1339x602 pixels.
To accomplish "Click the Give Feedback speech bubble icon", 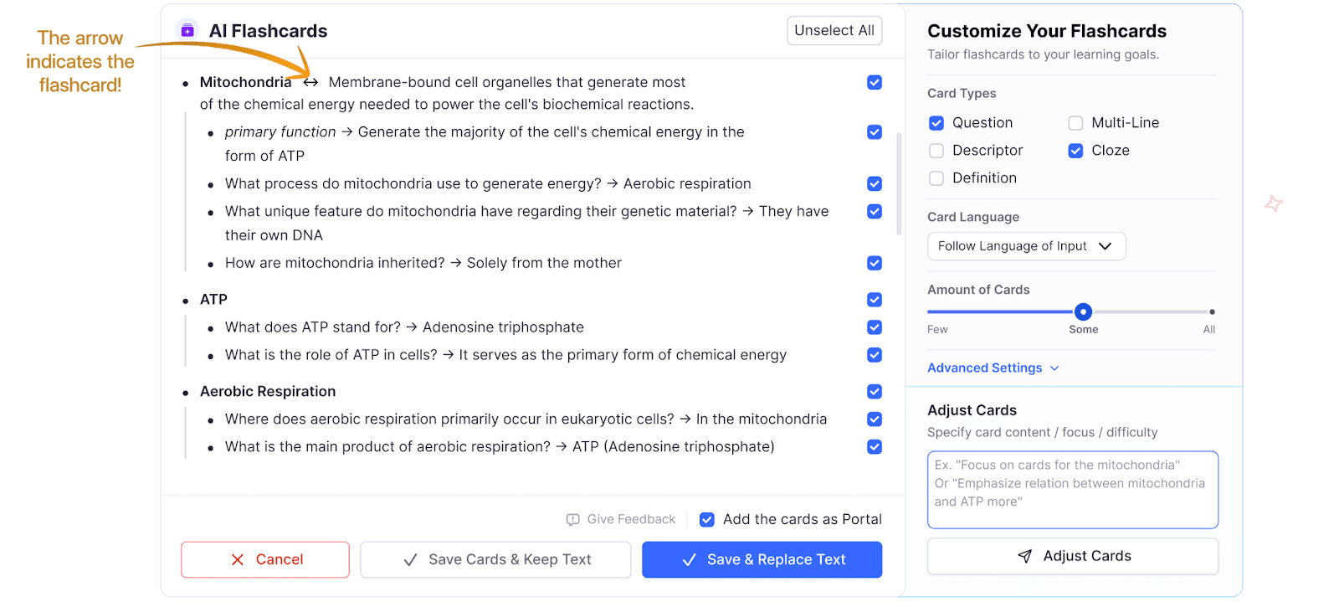I will pos(572,520).
